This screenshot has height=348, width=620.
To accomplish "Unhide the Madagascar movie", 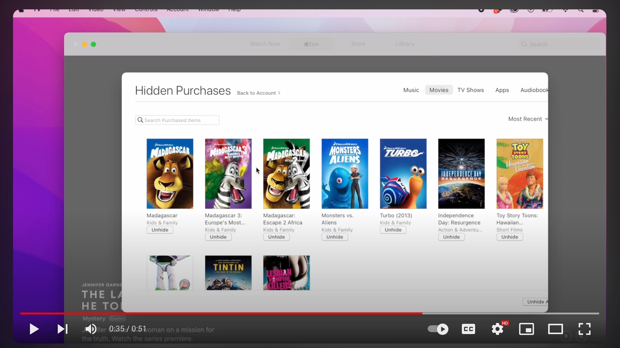I will 160,230.
